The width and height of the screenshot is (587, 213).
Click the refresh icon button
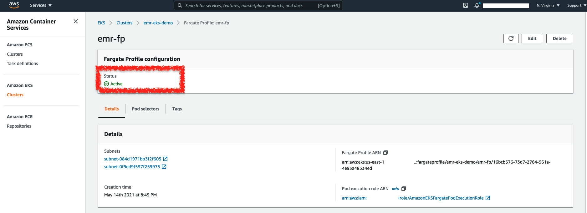tap(511, 38)
